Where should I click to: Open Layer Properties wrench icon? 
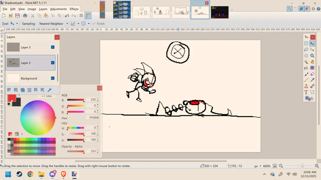49,90
